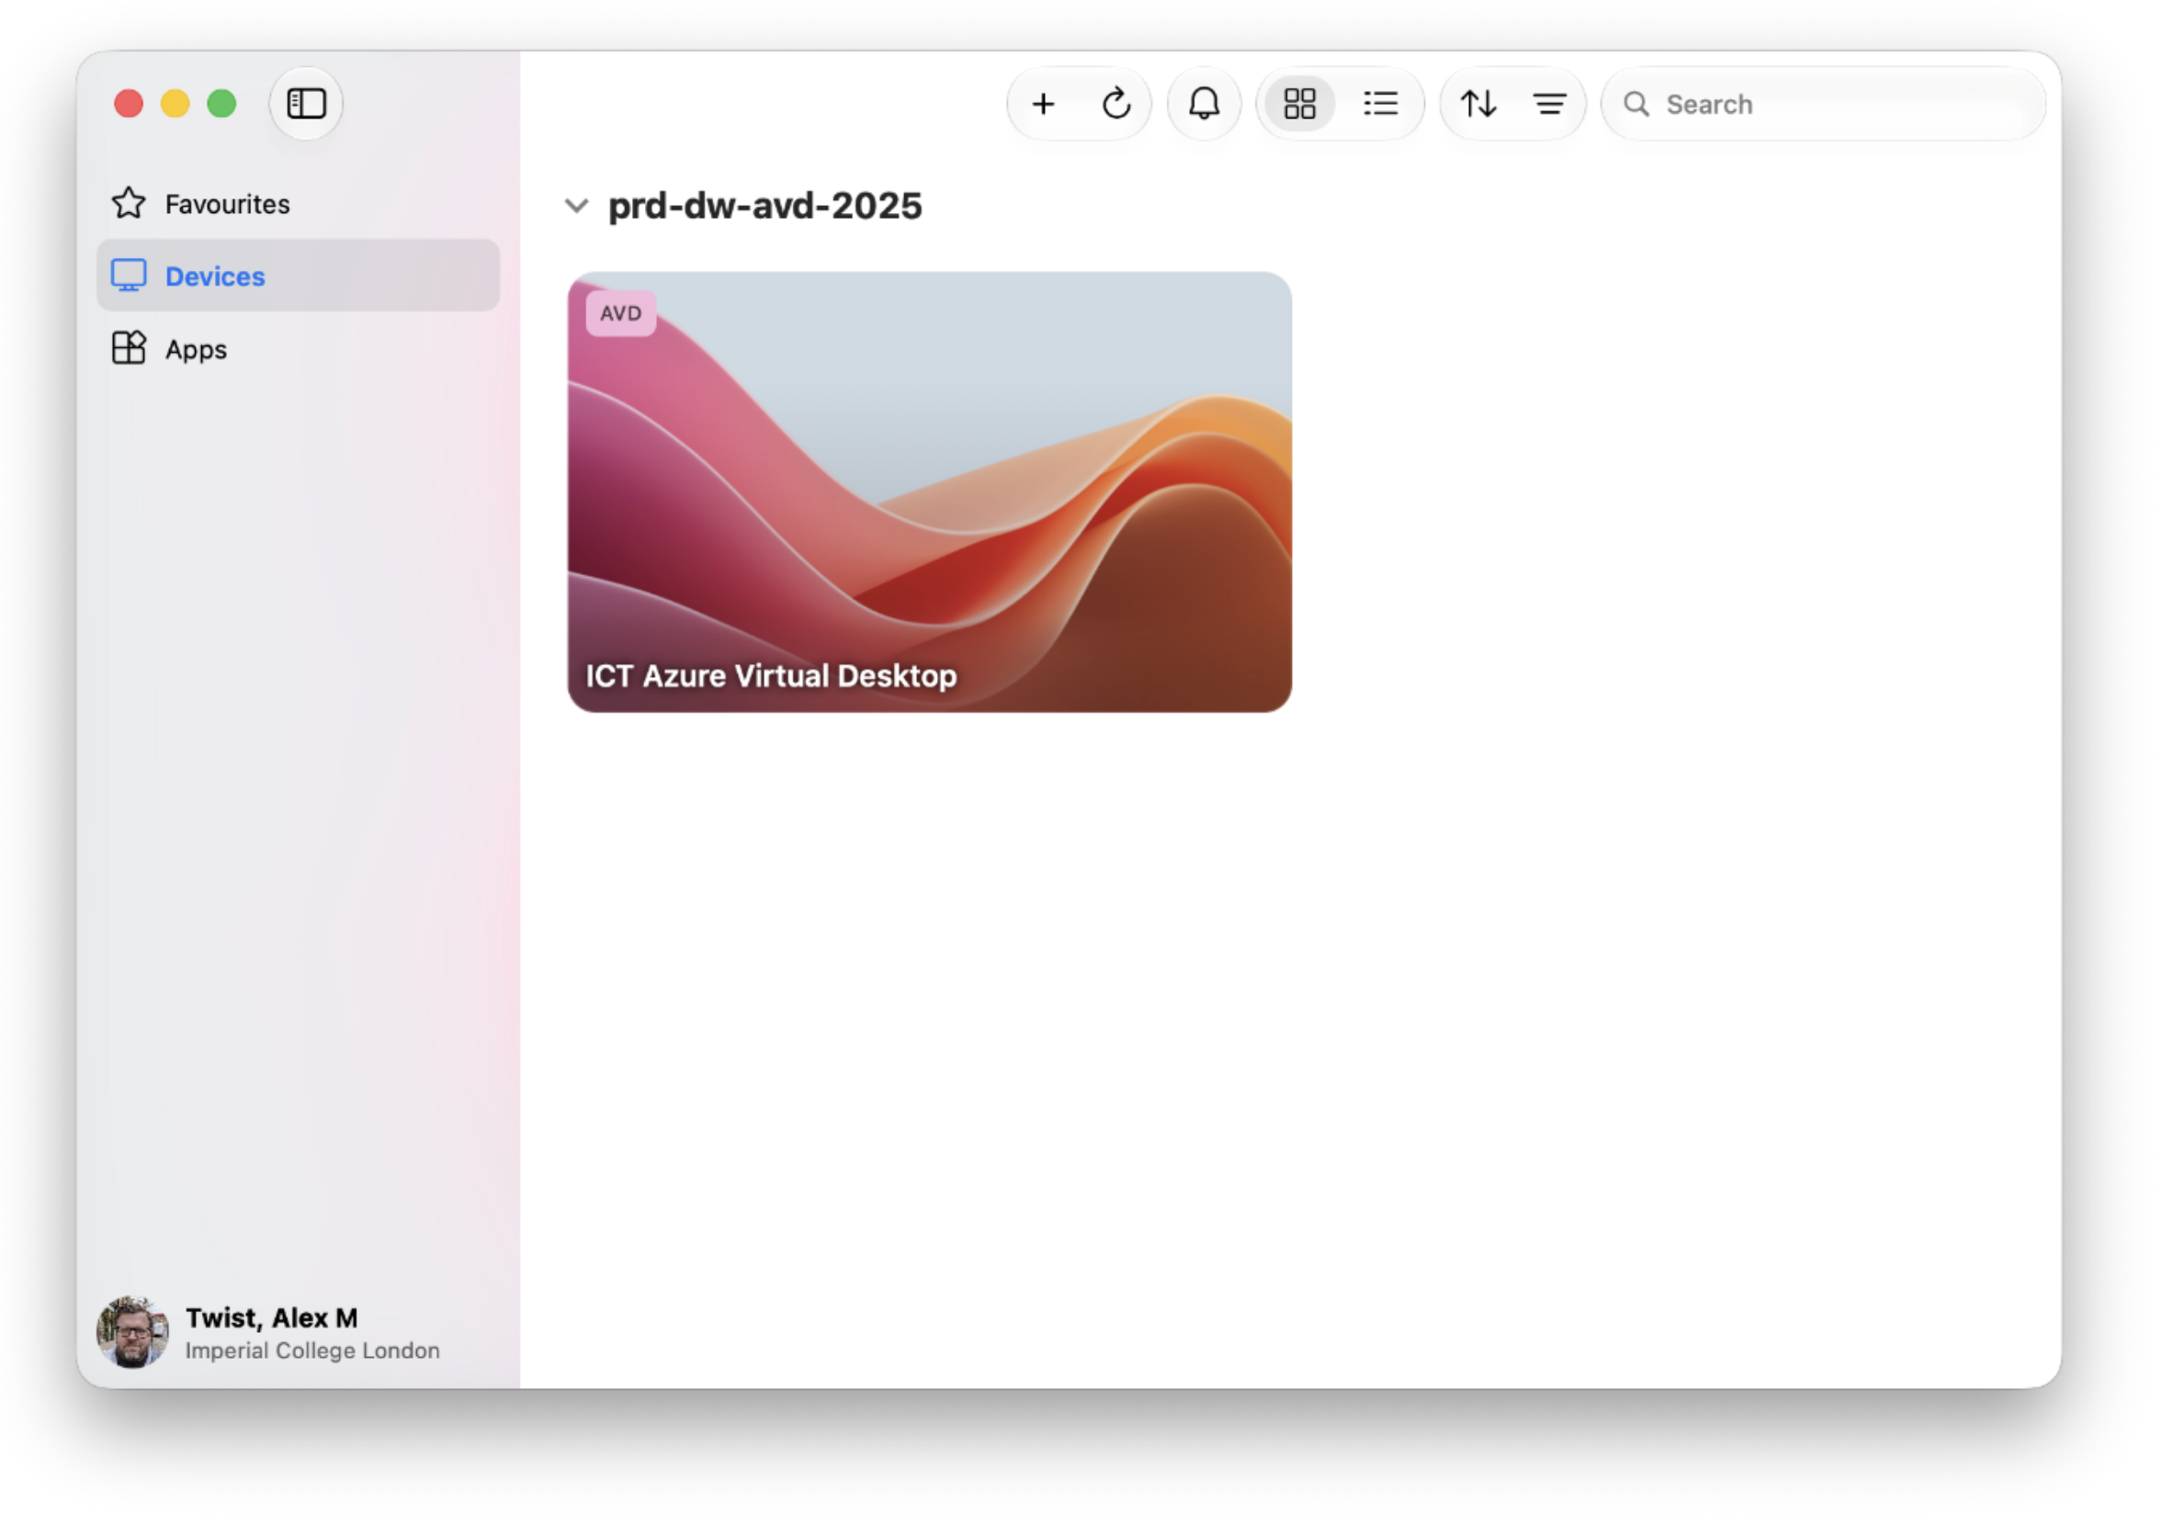Minimize the window with the yellow button
2174x1525 pixels.
click(x=176, y=103)
